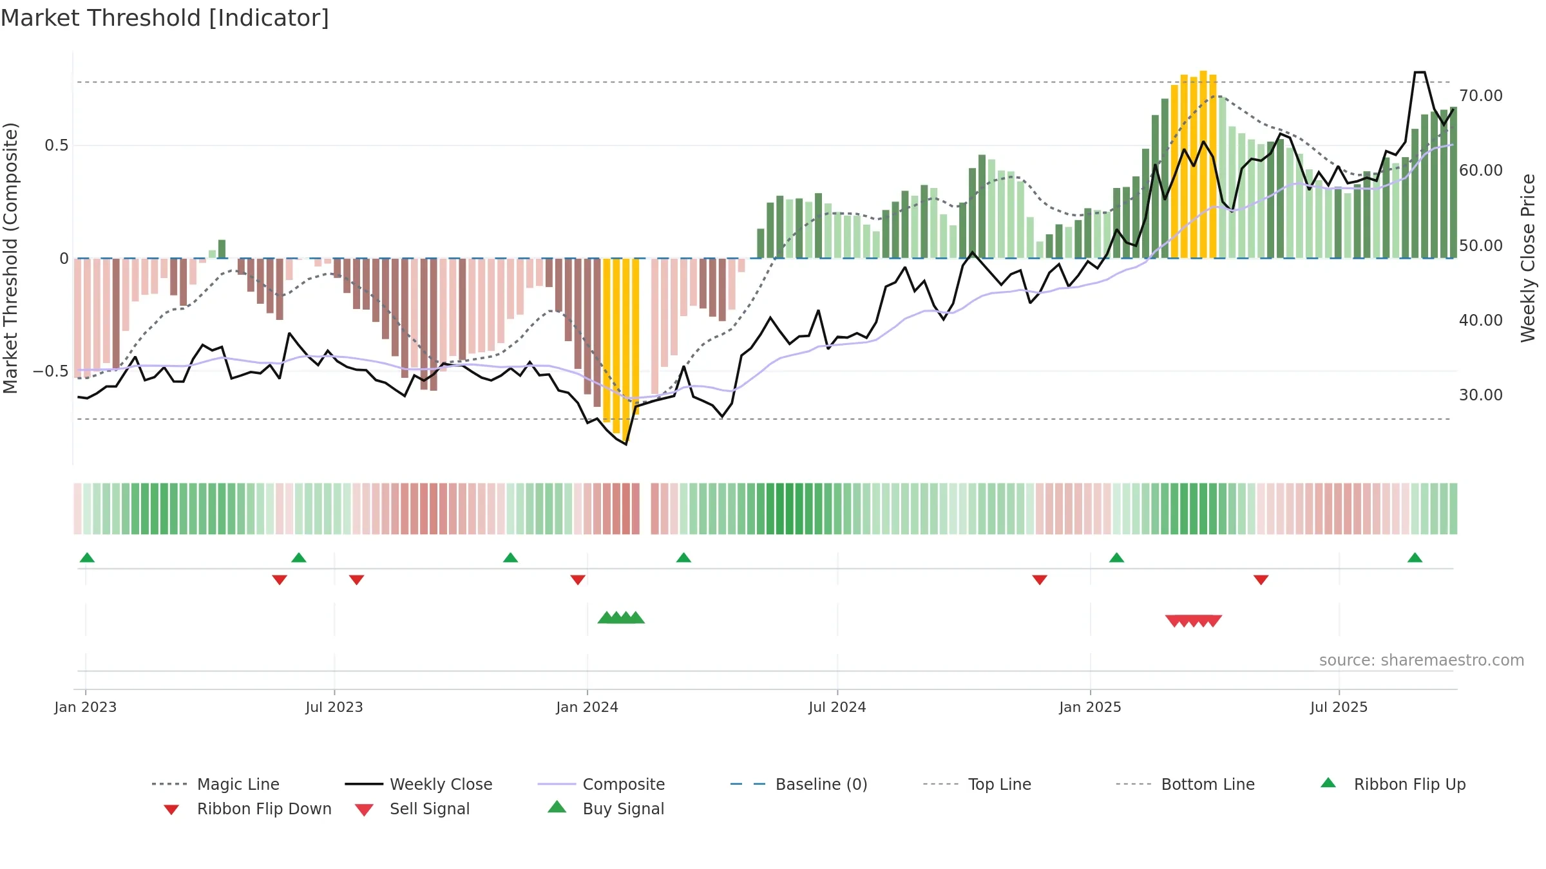Click the first ribbon flip up marker near Jan 2023

87,557
